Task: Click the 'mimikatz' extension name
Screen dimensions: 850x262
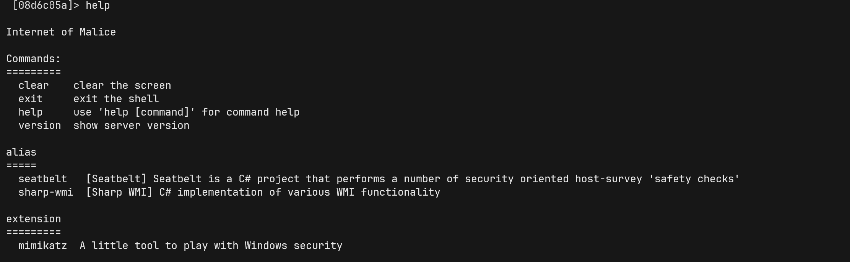Action: coord(43,246)
